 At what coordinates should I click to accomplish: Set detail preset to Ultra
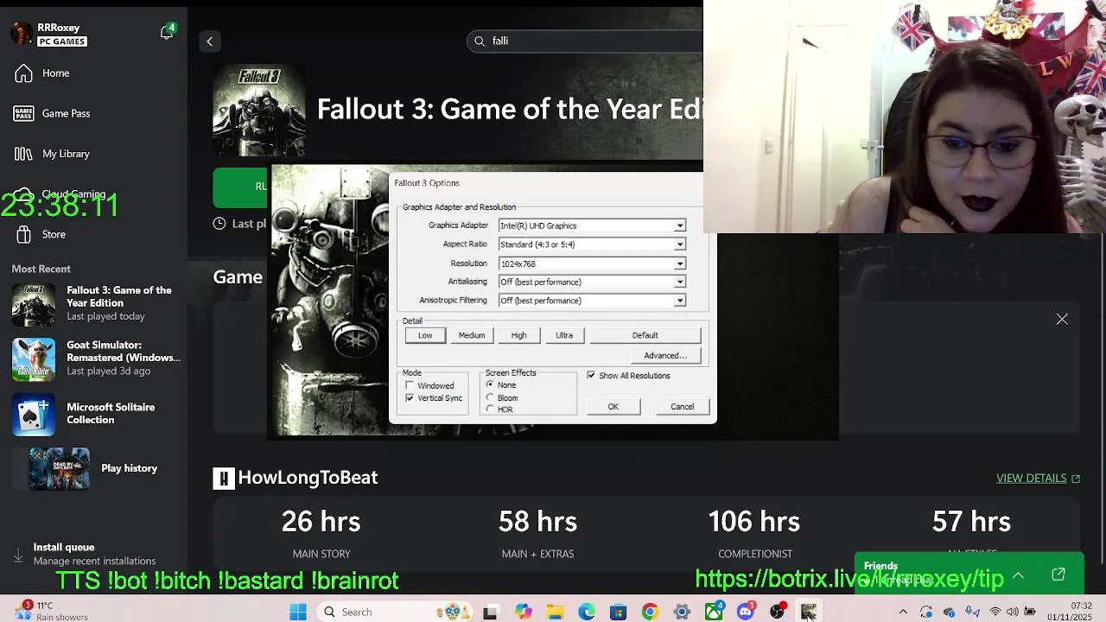[564, 335]
